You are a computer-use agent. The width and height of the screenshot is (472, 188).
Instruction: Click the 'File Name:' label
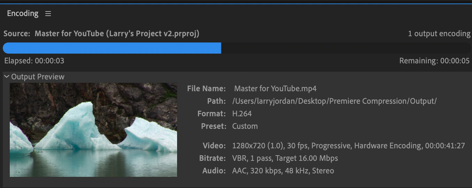click(206, 88)
